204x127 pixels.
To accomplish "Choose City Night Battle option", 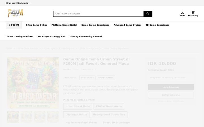I will pyautogui.click(x=76, y=115).
